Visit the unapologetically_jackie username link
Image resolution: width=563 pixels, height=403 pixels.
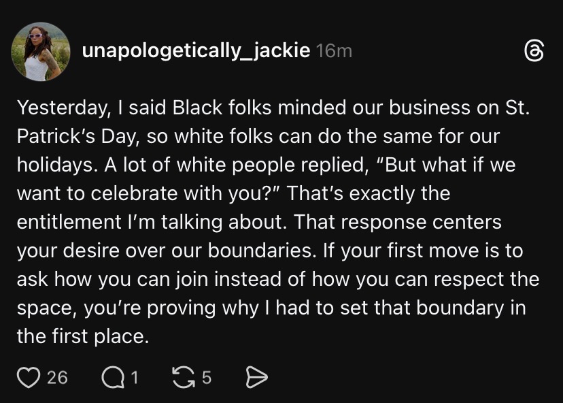click(196, 50)
